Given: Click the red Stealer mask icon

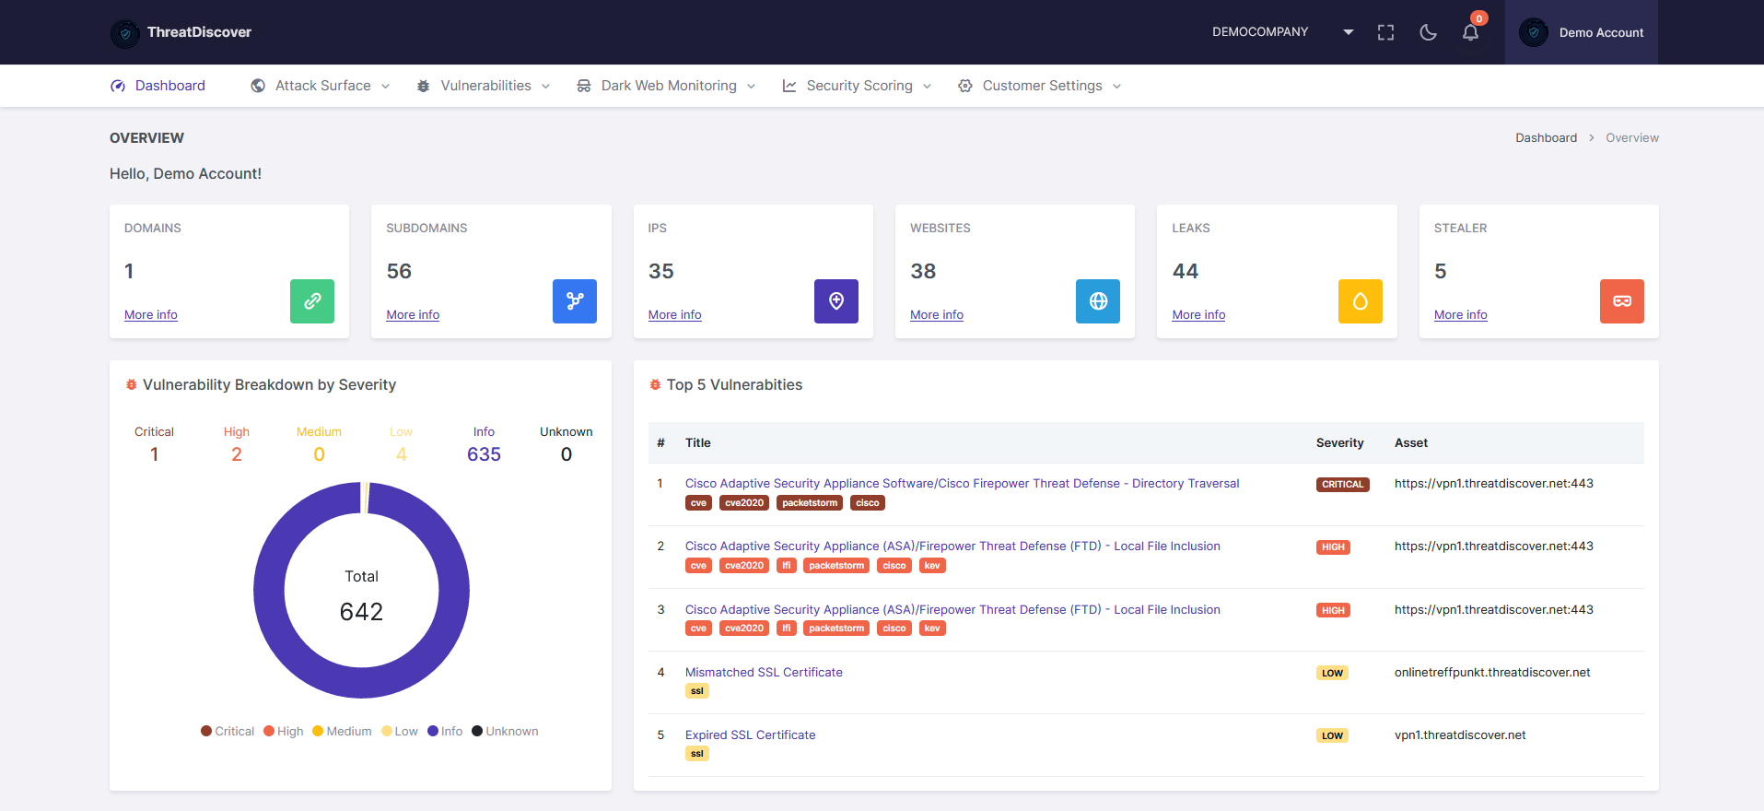Looking at the screenshot, I should pyautogui.click(x=1622, y=301).
